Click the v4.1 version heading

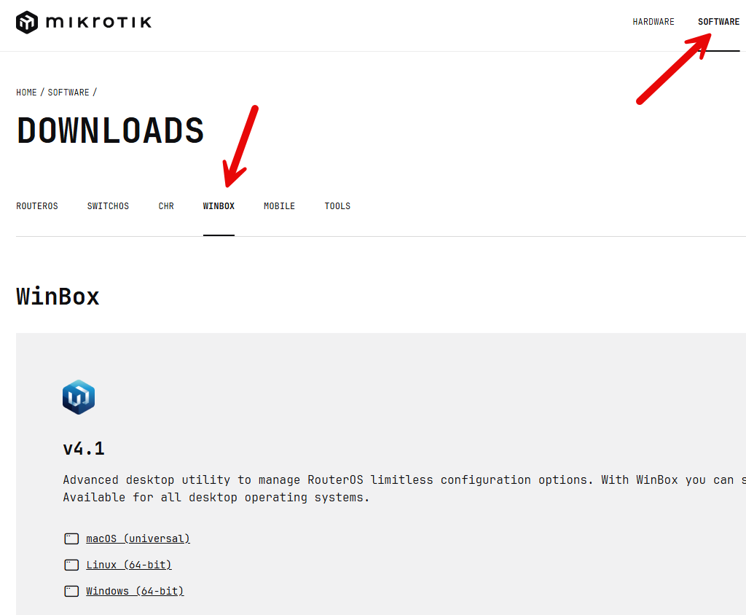click(x=84, y=449)
